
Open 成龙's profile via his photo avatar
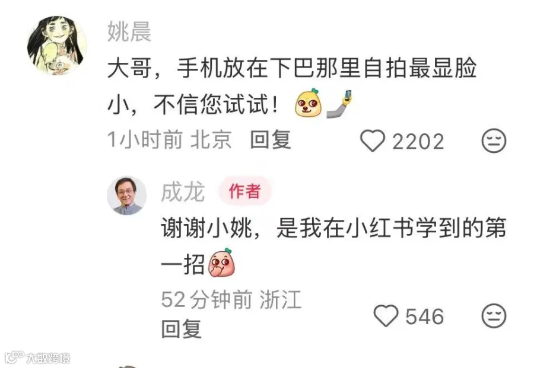126,195
